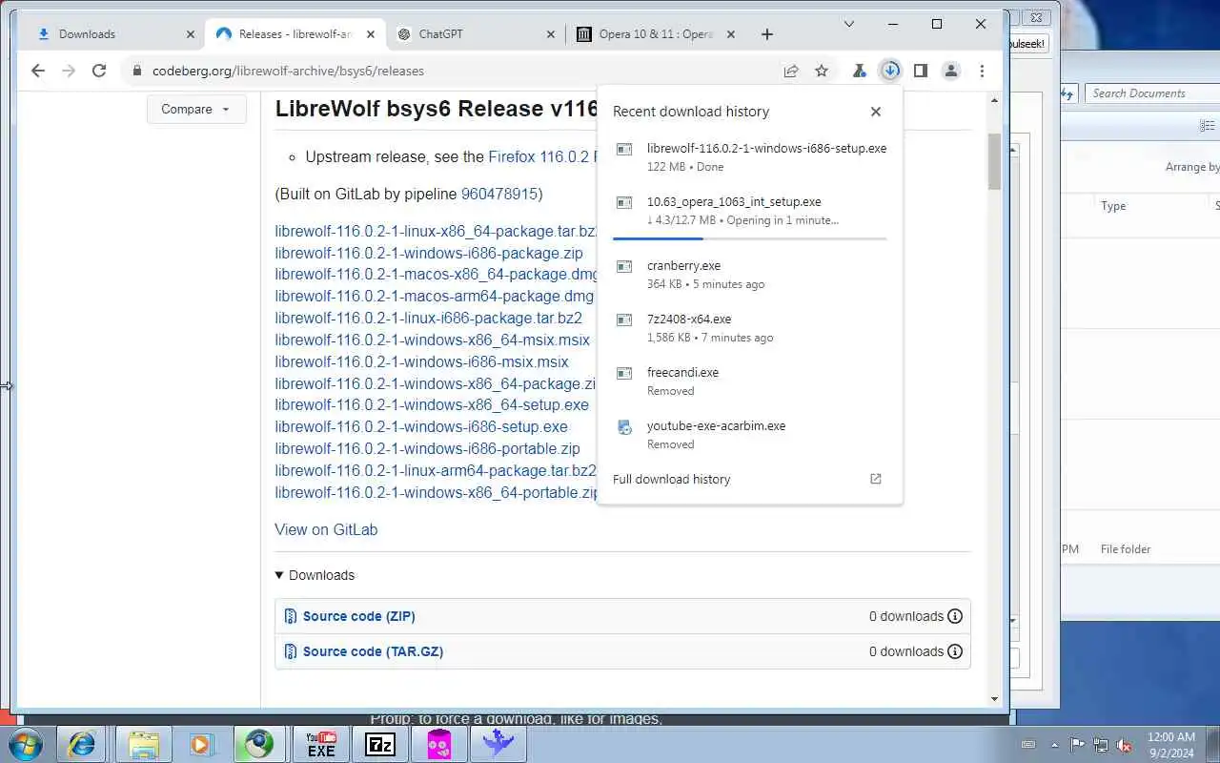Open Full download history external icon
This screenshot has height=763, width=1220.
tap(876, 479)
